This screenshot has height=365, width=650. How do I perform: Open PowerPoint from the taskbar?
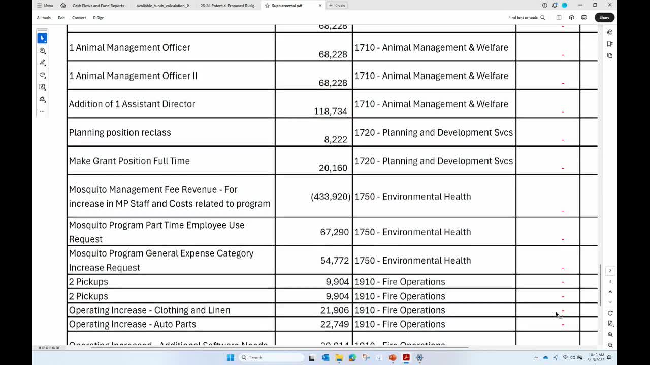(x=393, y=357)
